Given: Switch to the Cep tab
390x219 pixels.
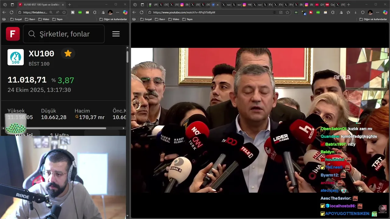Looking at the screenshot, I should click(x=330, y=5).
